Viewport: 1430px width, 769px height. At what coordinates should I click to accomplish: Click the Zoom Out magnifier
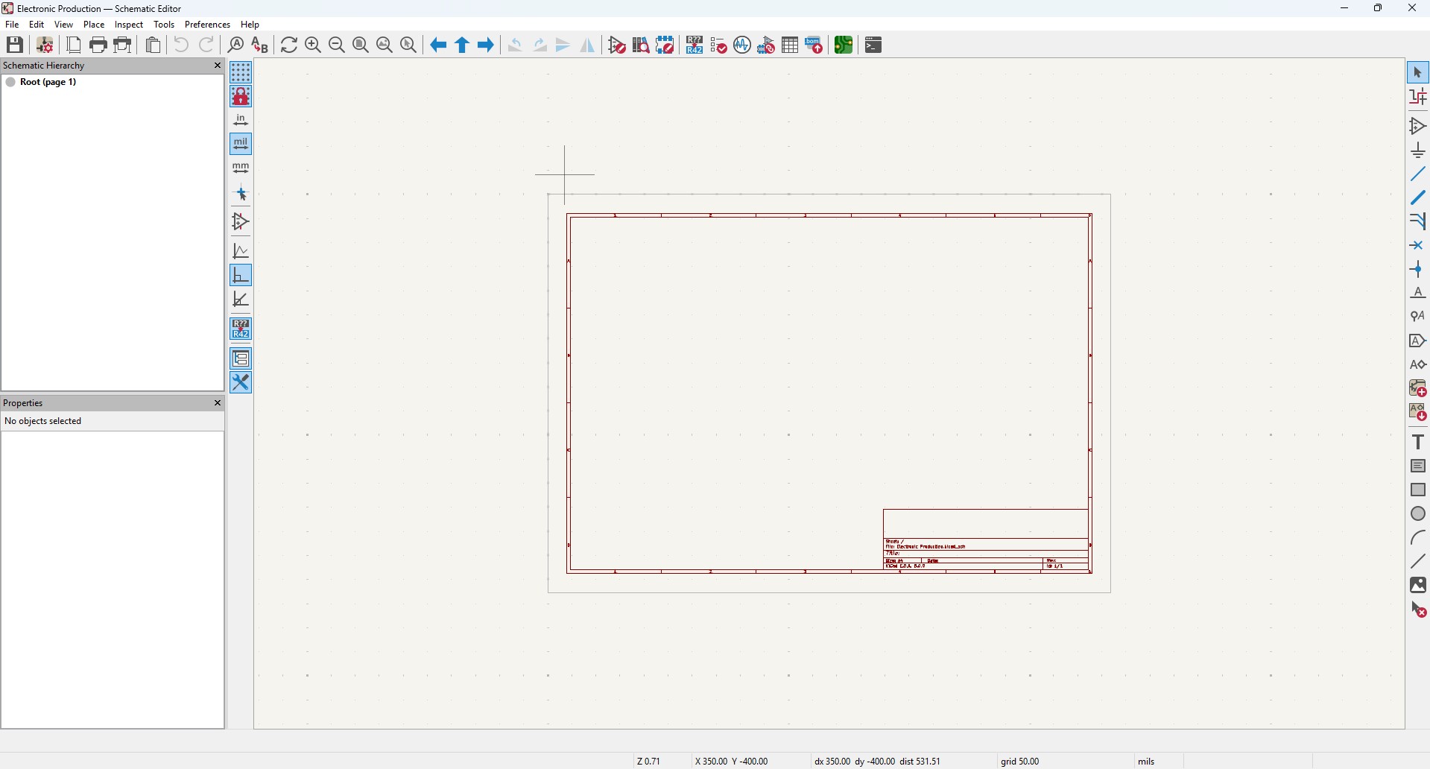coord(338,45)
